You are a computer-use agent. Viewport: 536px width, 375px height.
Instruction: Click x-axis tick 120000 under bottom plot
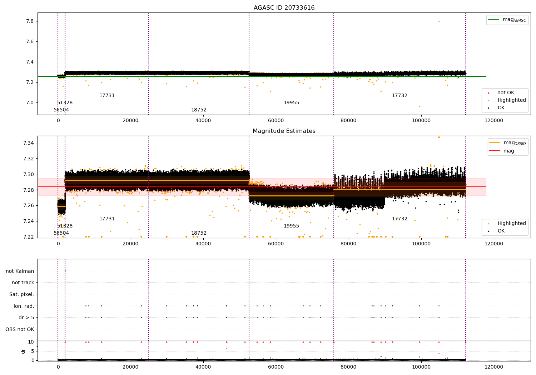pos(494,367)
